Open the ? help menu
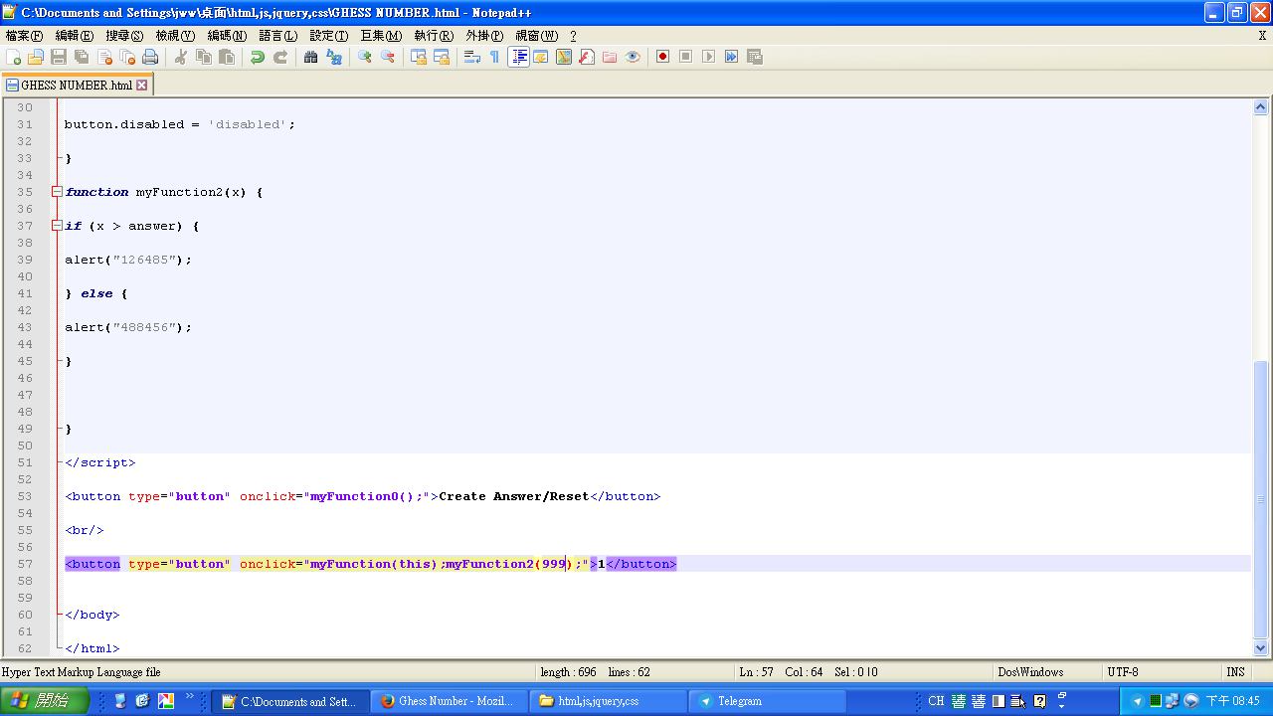This screenshot has width=1273, height=716. point(574,36)
